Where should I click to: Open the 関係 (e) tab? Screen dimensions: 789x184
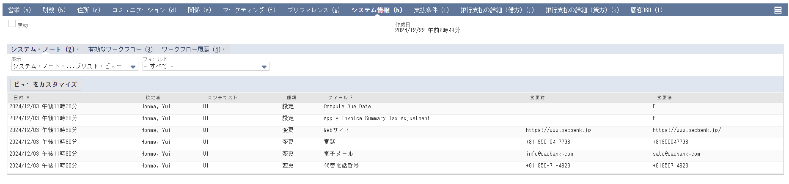pyautogui.click(x=199, y=10)
